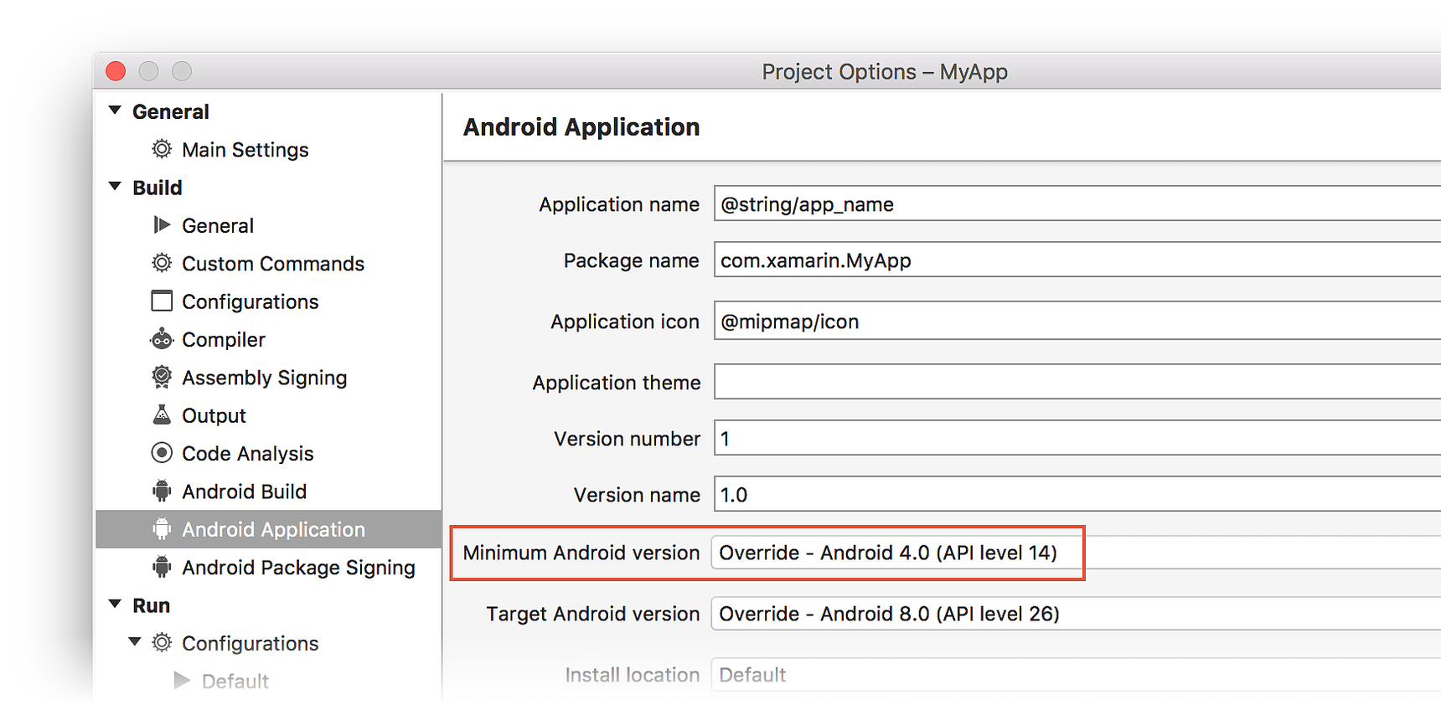Collapse Configurations under Run
Viewport: 1441px width, 705px height.
tap(135, 642)
